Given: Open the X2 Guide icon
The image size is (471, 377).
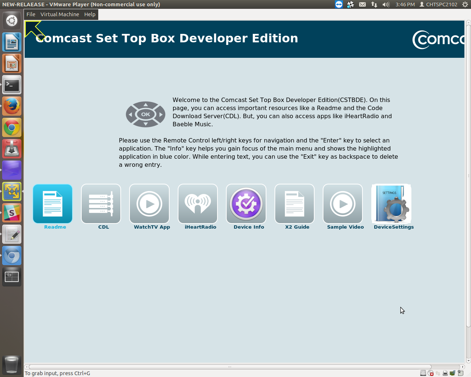Looking at the screenshot, I should pos(294,204).
